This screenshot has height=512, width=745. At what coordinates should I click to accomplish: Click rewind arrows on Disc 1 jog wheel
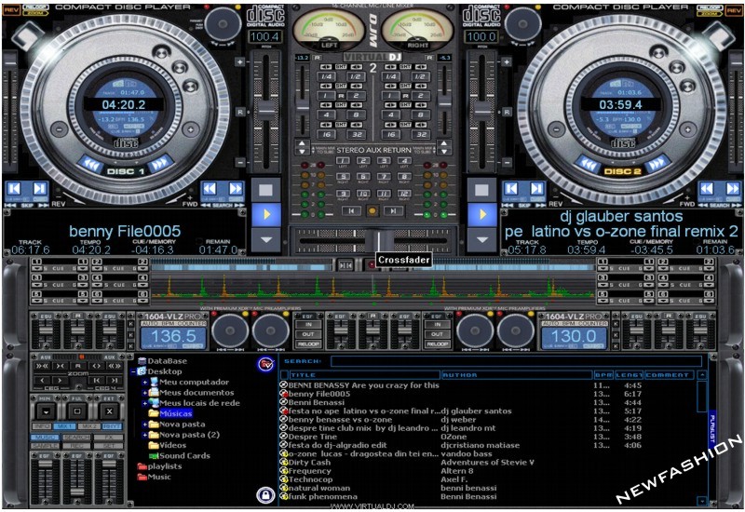click(x=90, y=165)
